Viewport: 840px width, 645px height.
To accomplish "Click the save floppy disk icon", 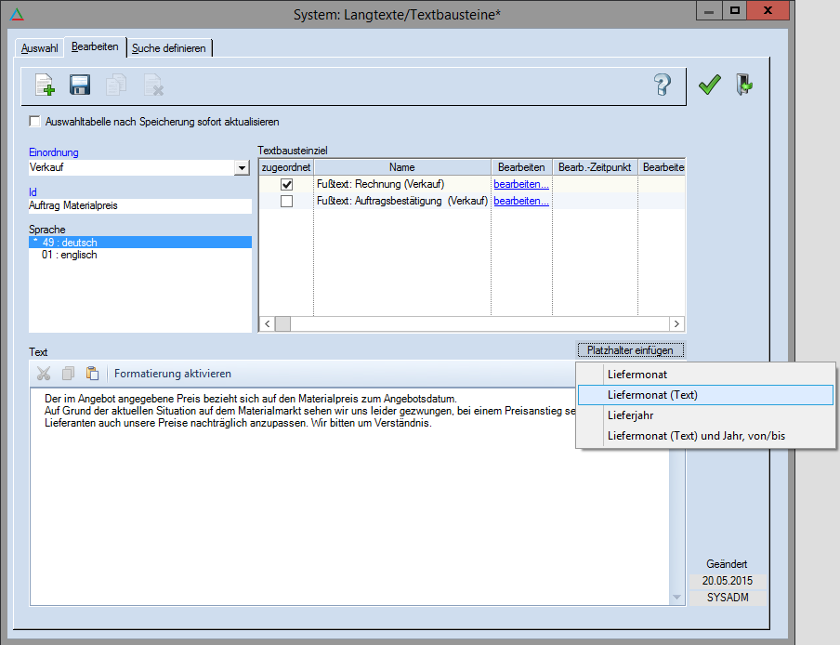I will pos(80,86).
